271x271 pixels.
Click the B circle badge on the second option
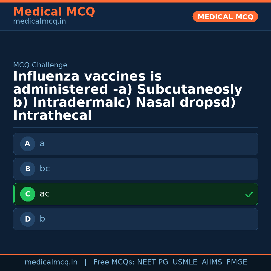pyautogui.click(x=28, y=169)
